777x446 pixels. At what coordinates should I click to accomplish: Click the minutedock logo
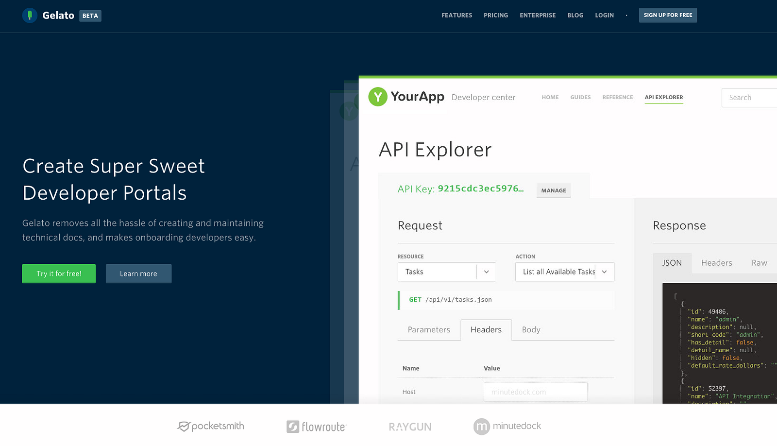coord(507,426)
